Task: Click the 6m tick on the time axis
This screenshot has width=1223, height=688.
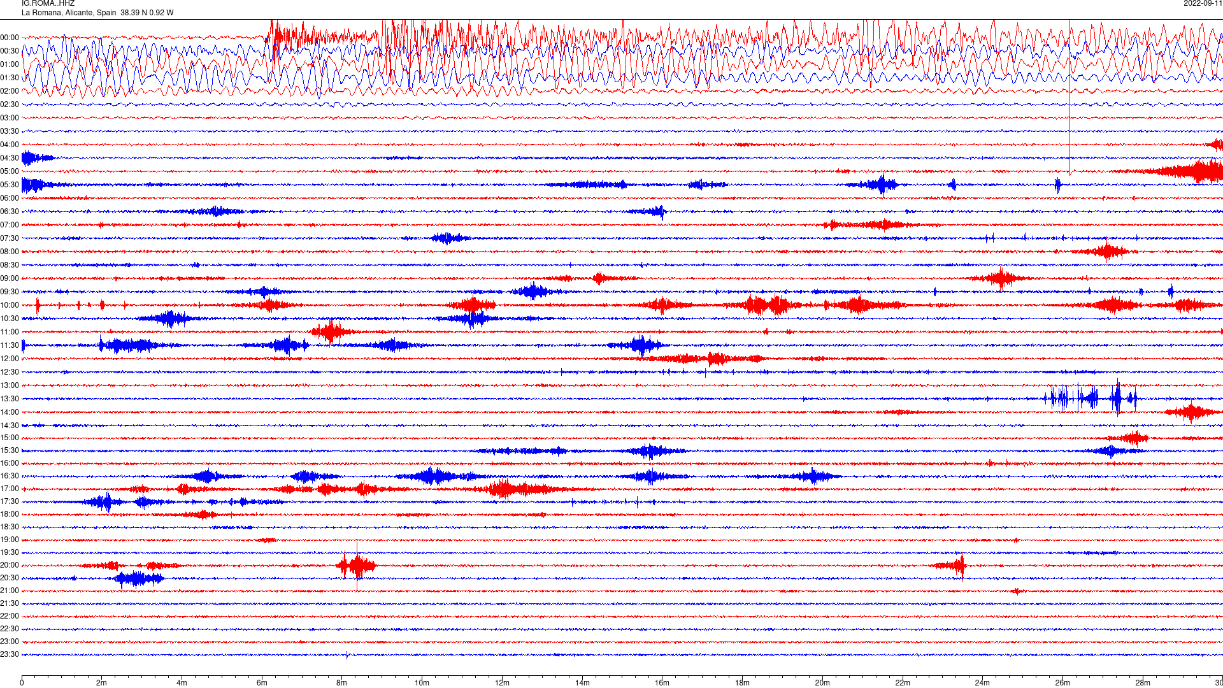Action: point(262,683)
